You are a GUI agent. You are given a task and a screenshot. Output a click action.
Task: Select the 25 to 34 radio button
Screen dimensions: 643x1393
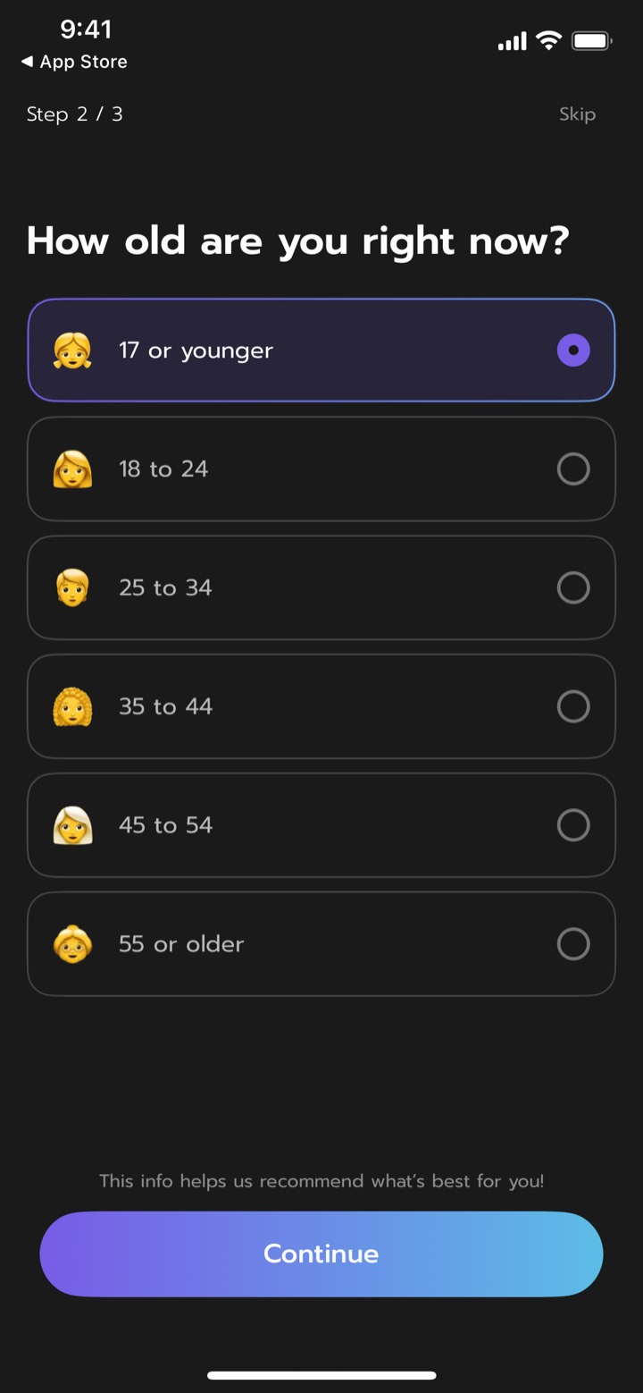click(x=573, y=587)
